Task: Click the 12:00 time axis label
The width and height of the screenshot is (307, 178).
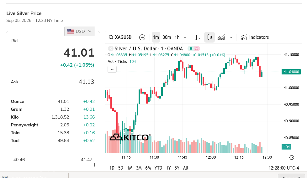Action: (211, 157)
